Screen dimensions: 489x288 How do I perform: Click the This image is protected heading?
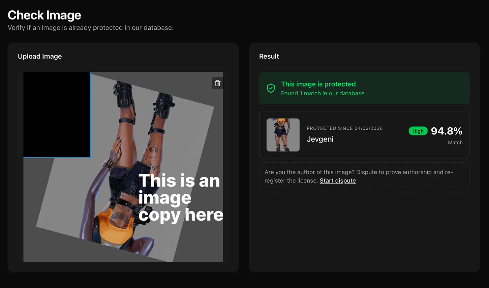click(x=318, y=84)
